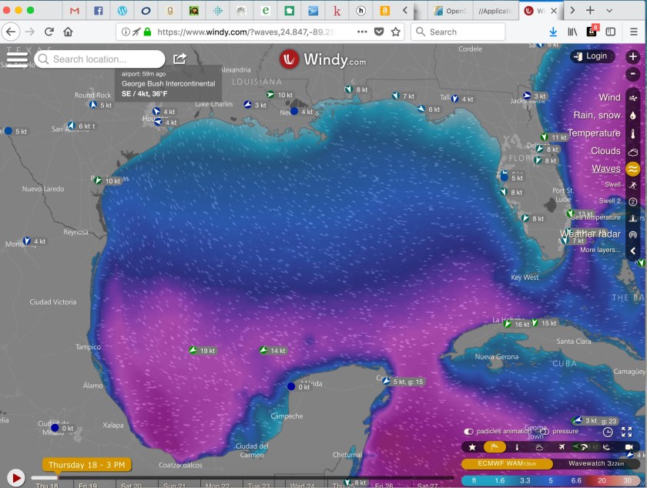Image resolution: width=647 pixels, height=488 pixels.
Task: Click the Login button
Action: [590, 56]
